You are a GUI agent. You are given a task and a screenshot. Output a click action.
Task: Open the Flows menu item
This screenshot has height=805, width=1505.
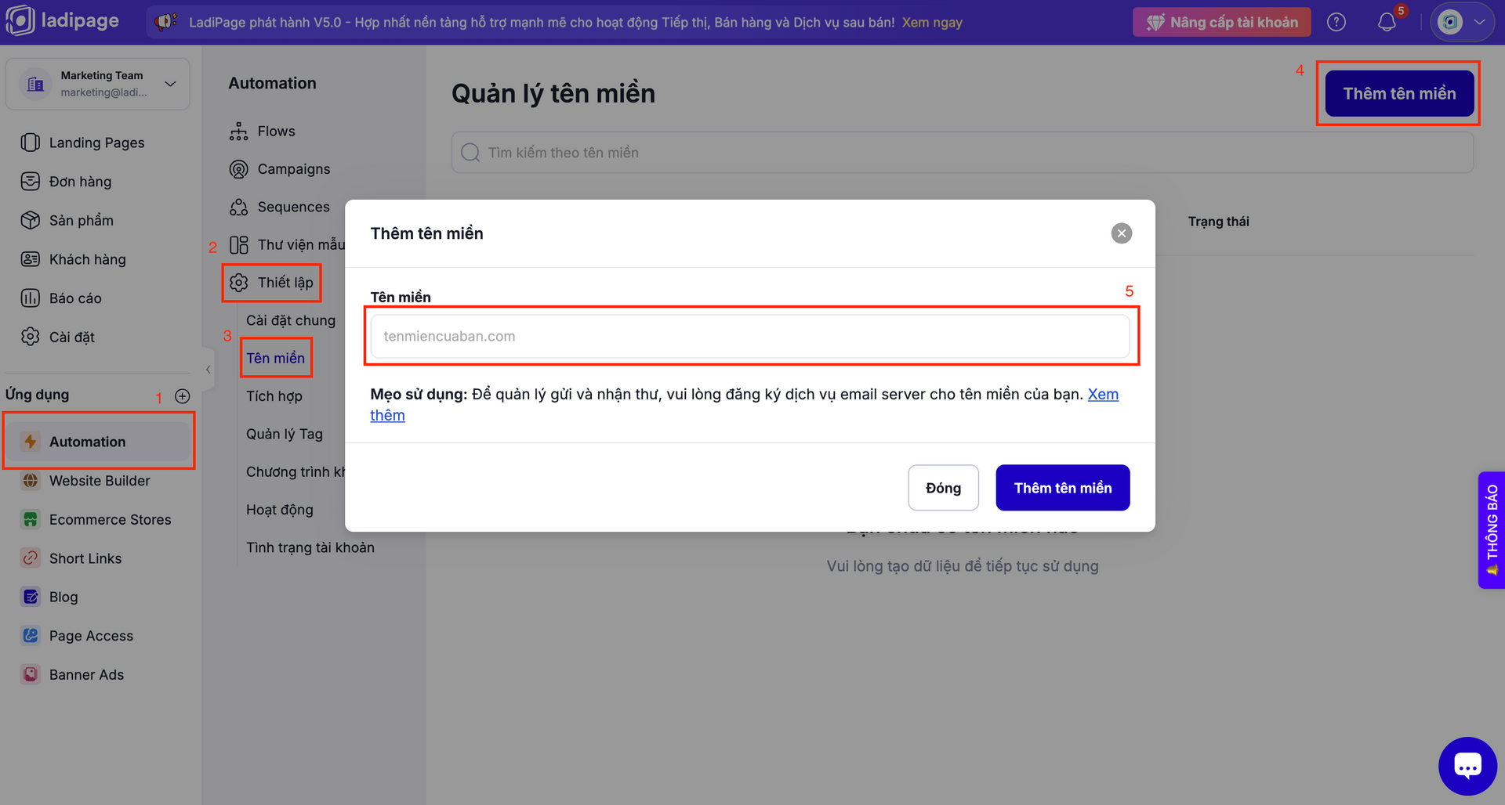(x=276, y=132)
